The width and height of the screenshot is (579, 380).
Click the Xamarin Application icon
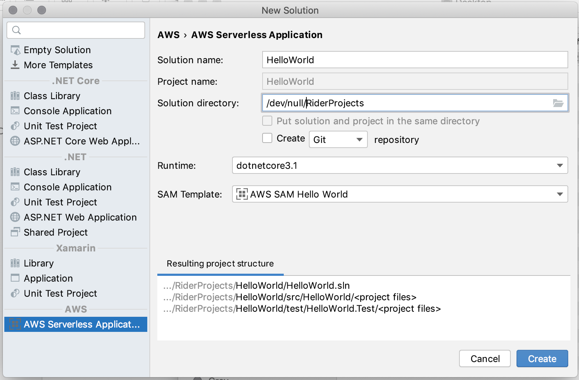click(15, 278)
